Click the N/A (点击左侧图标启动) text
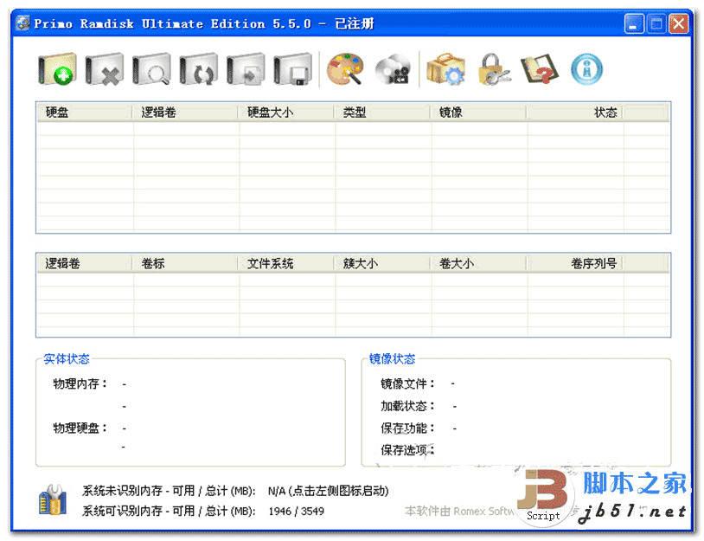The height and width of the screenshot is (541, 704). click(x=328, y=491)
